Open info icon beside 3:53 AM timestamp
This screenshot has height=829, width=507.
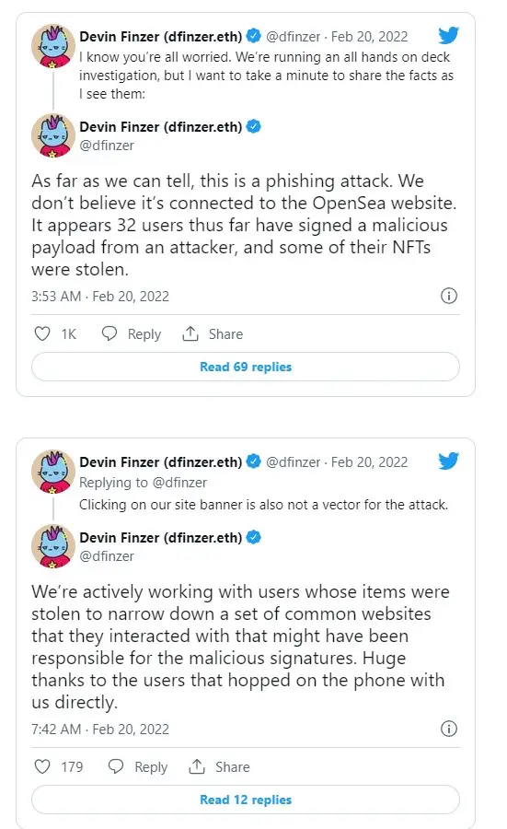[x=449, y=296]
